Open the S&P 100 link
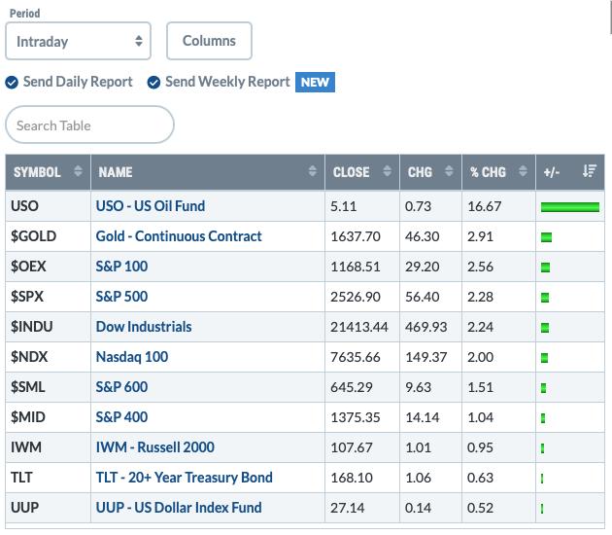This screenshot has height=535, width=612. coord(121,267)
